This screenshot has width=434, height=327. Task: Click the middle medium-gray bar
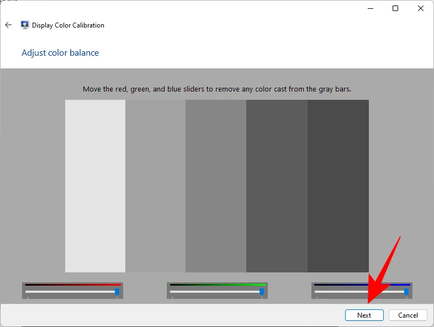click(216, 186)
